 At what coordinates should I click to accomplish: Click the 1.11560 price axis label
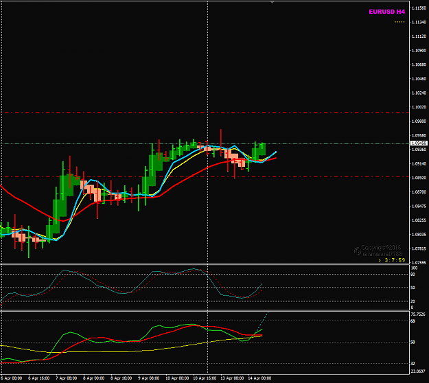(x=419, y=8)
